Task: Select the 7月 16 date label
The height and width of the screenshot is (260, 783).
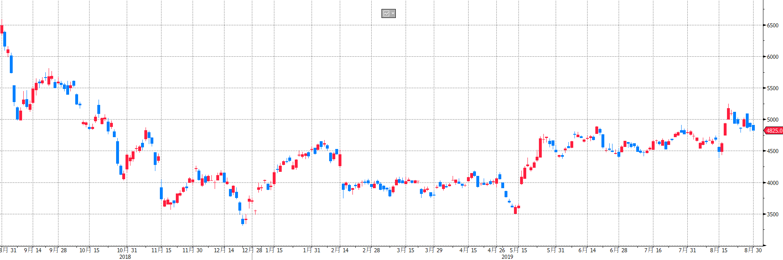Action: click(x=653, y=250)
